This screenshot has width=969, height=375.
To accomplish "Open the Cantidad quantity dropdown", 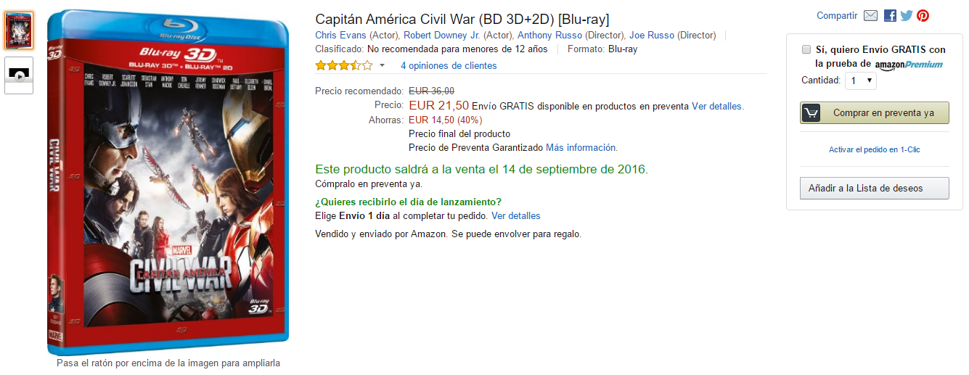I will pos(861,81).
